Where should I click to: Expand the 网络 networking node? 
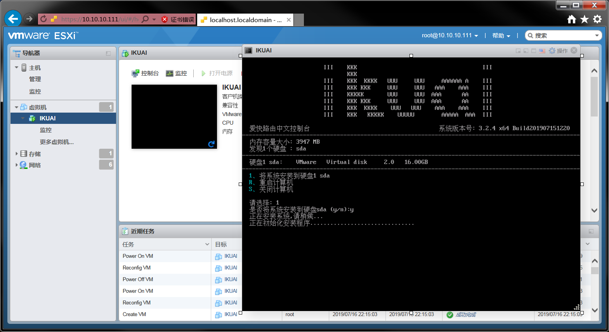16,165
